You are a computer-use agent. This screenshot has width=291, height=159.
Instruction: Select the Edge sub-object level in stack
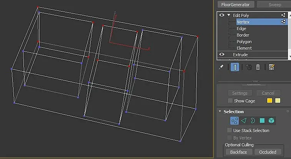(x=241, y=28)
